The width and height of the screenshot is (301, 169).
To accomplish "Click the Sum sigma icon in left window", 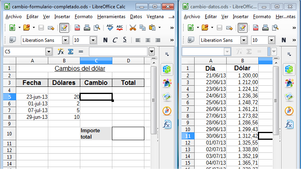I will coord(71,52).
